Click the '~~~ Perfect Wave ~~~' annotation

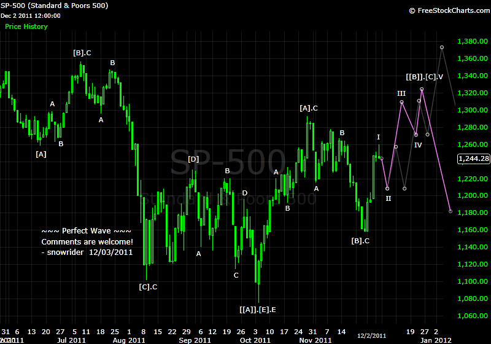tap(86, 231)
